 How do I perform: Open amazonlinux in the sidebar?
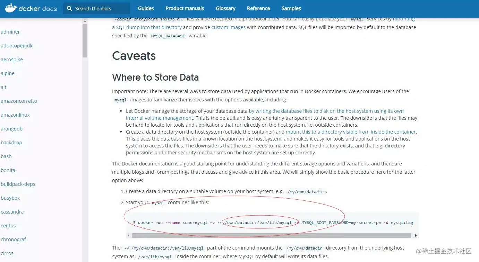click(15, 115)
